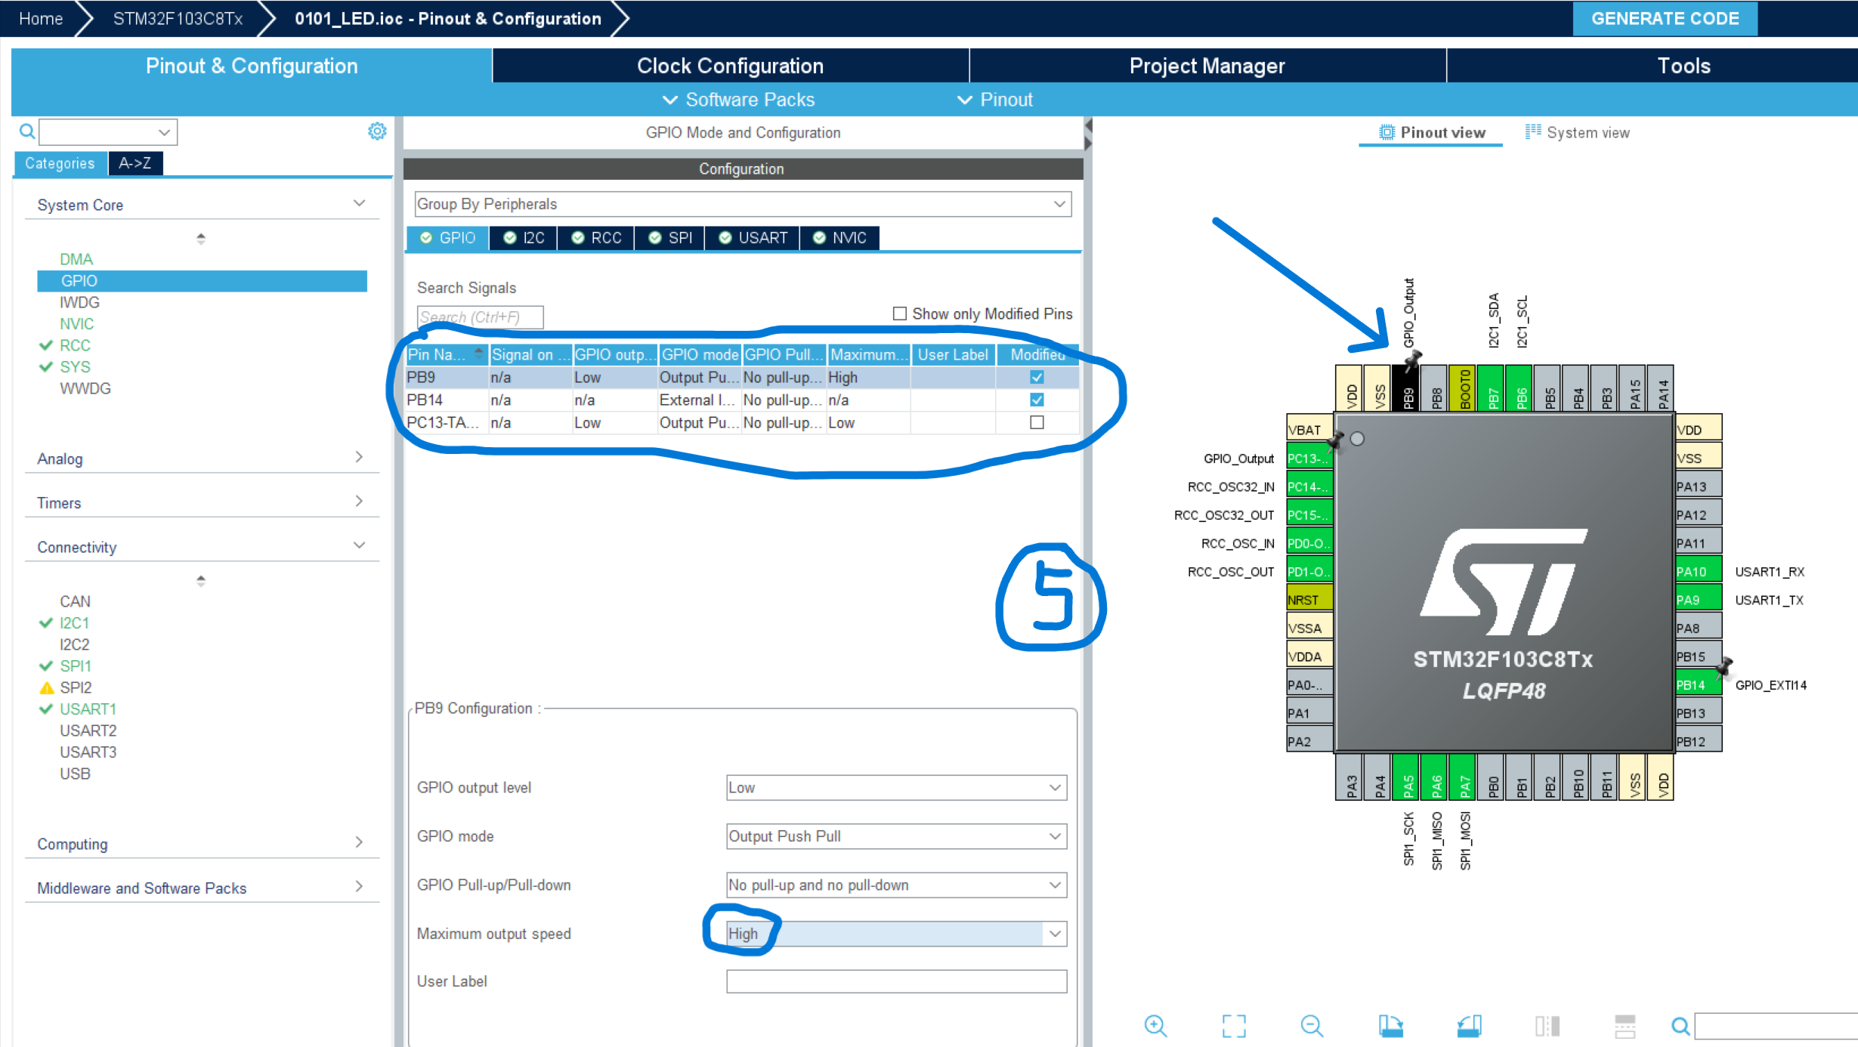Viewport: 1858px width, 1047px height.
Task: Click the SPI2 warning triangle icon
Action: click(47, 687)
